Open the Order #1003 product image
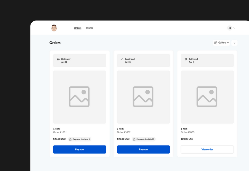 point(207,97)
